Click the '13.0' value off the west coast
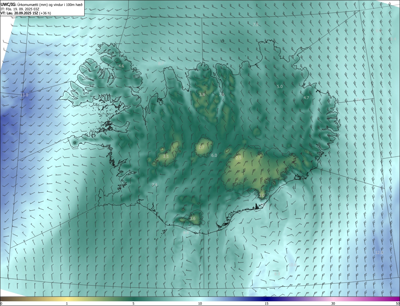This screenshot has width=400, height=306. [24, 95]
